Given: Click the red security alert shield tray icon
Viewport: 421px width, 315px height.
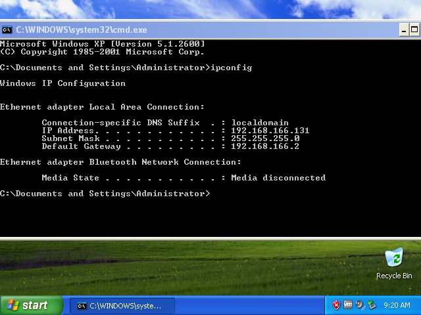Looking at the screenshot, I should pos(336,305).
